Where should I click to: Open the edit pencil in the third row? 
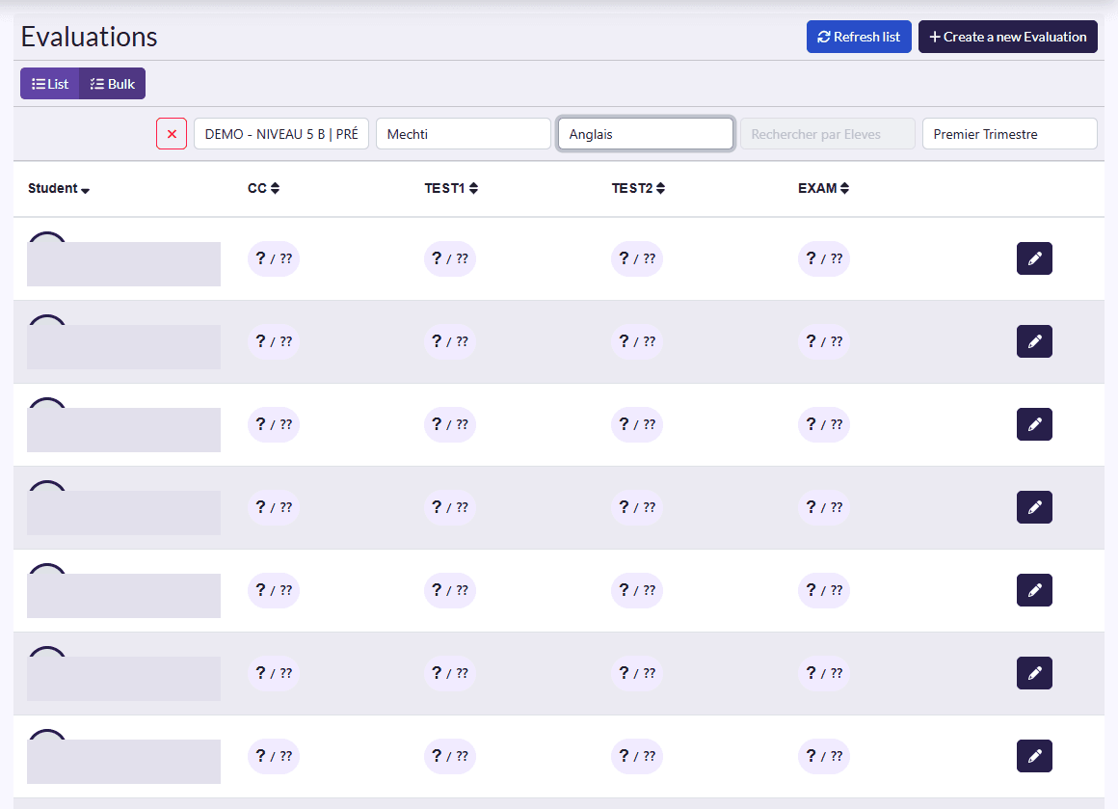click(x=1034, y=423)
